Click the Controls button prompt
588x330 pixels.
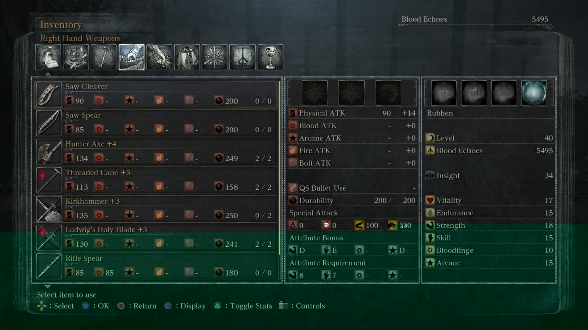[283, 305]
